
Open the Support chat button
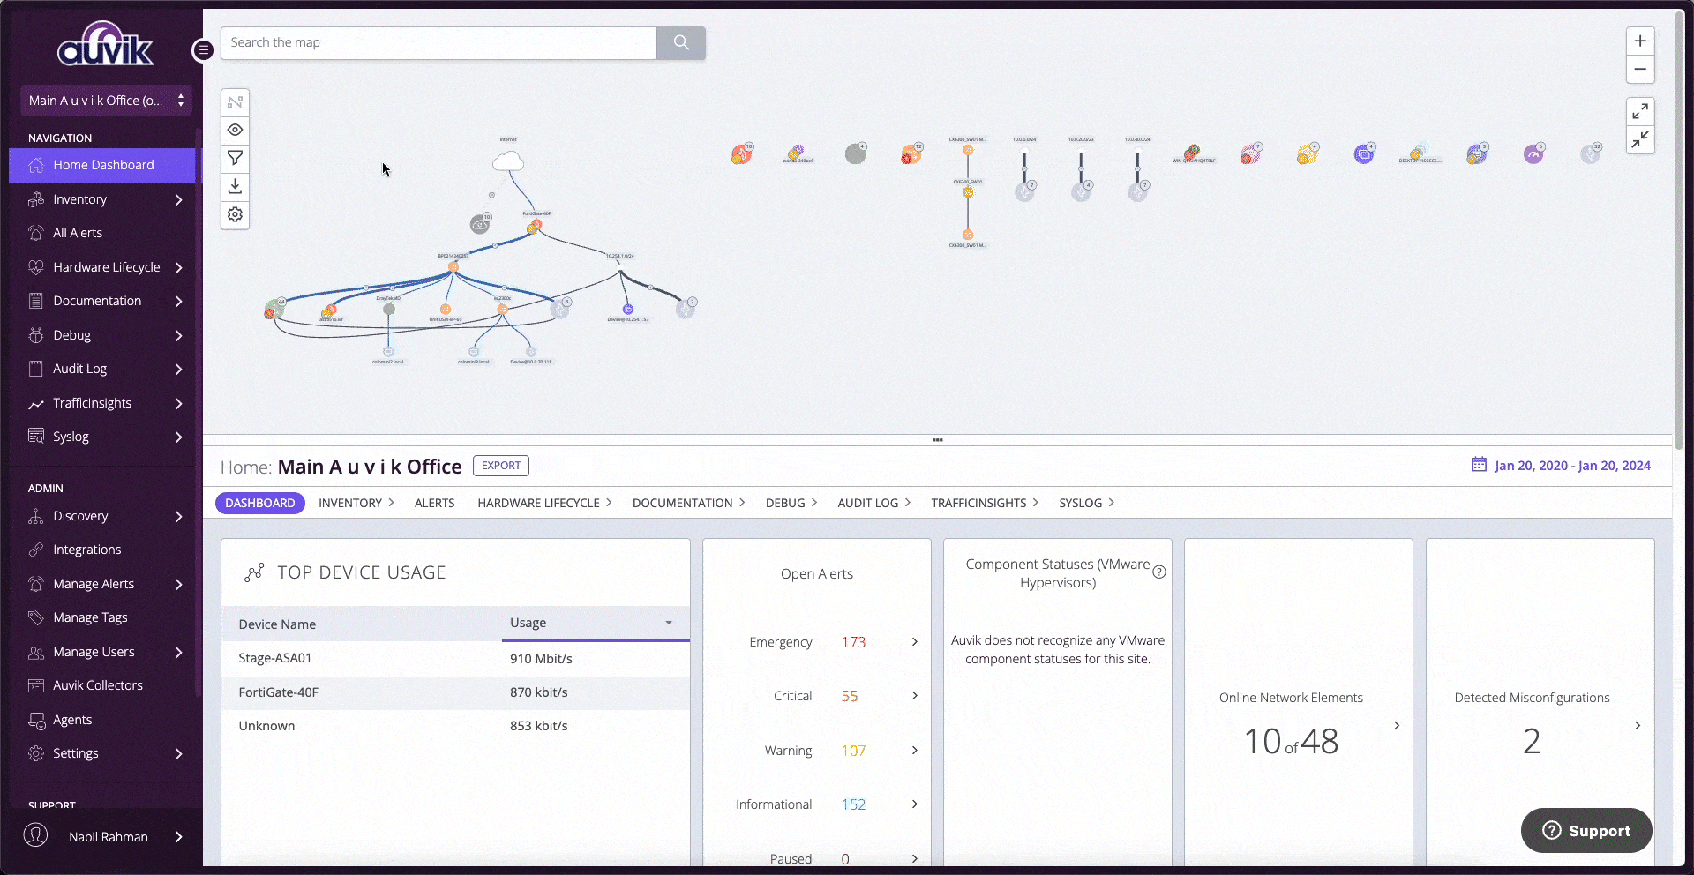(1586, 830)
